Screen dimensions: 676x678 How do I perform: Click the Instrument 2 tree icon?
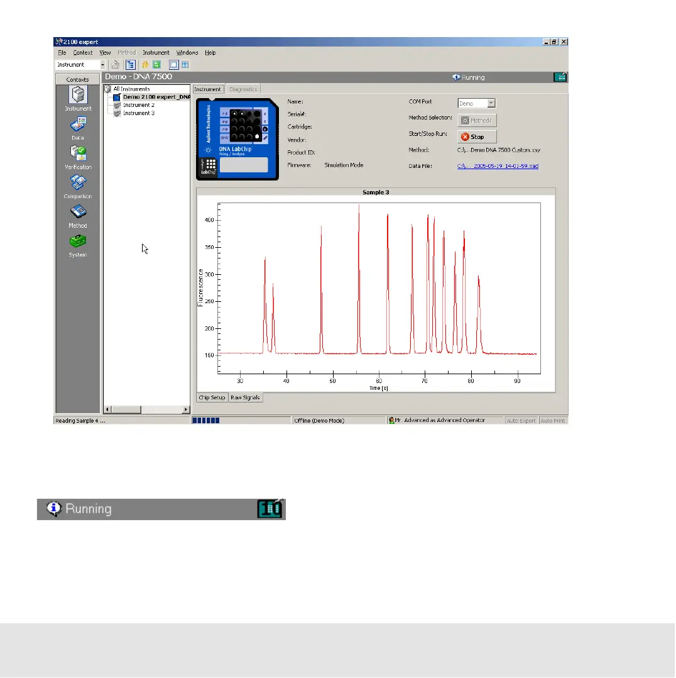tap(117, 105)
